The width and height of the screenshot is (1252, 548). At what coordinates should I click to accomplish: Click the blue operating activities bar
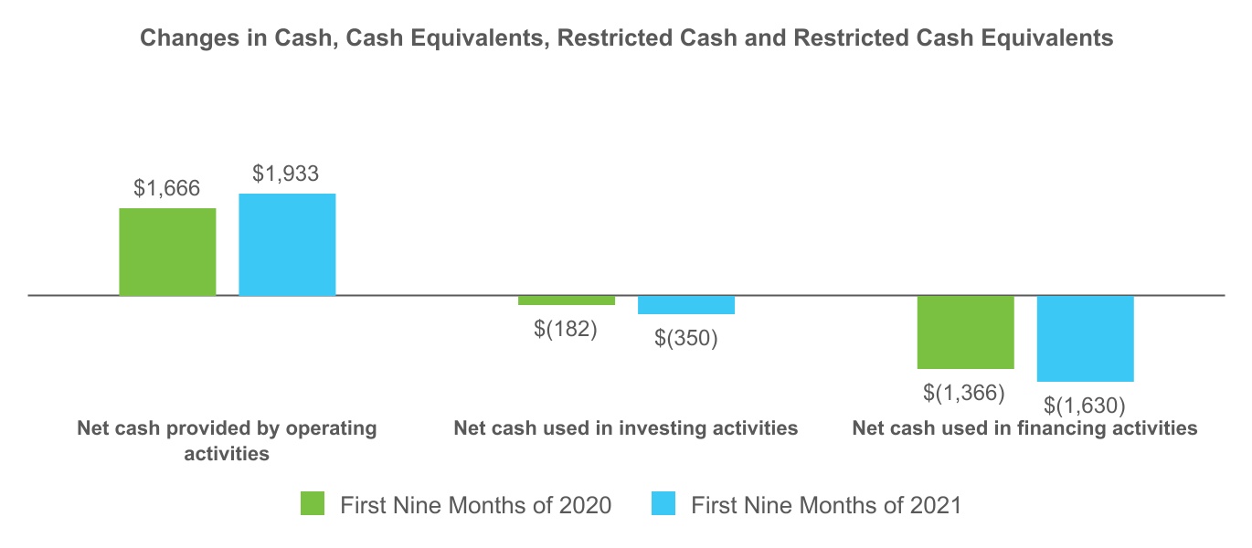pos(287,245)
